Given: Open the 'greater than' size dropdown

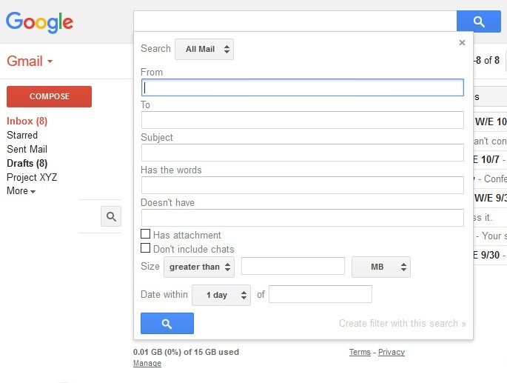Looking at the screenshot, I should [199, 267].
